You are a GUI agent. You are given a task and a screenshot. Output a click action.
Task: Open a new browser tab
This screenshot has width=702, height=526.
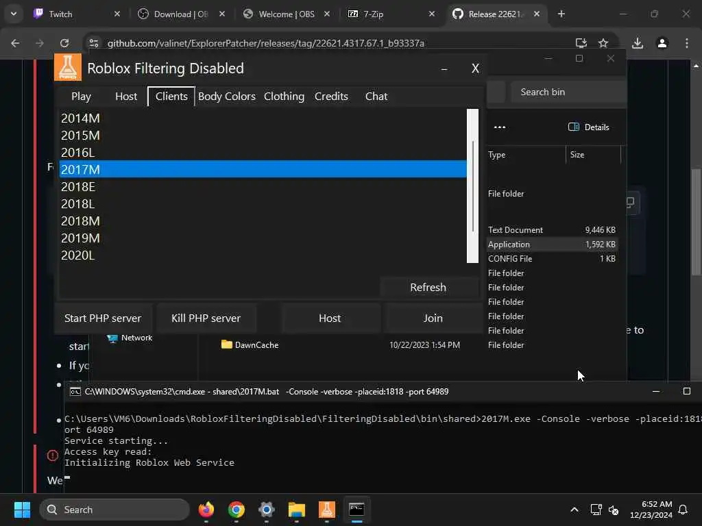561,14
